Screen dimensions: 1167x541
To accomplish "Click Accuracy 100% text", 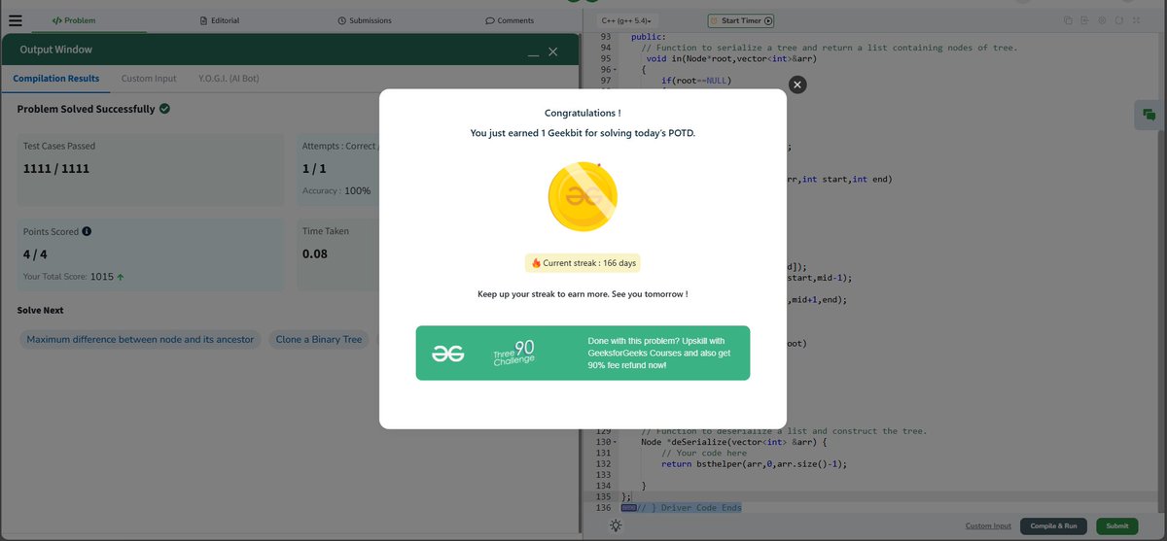I will pyautogui.click(x=336, y=190).
